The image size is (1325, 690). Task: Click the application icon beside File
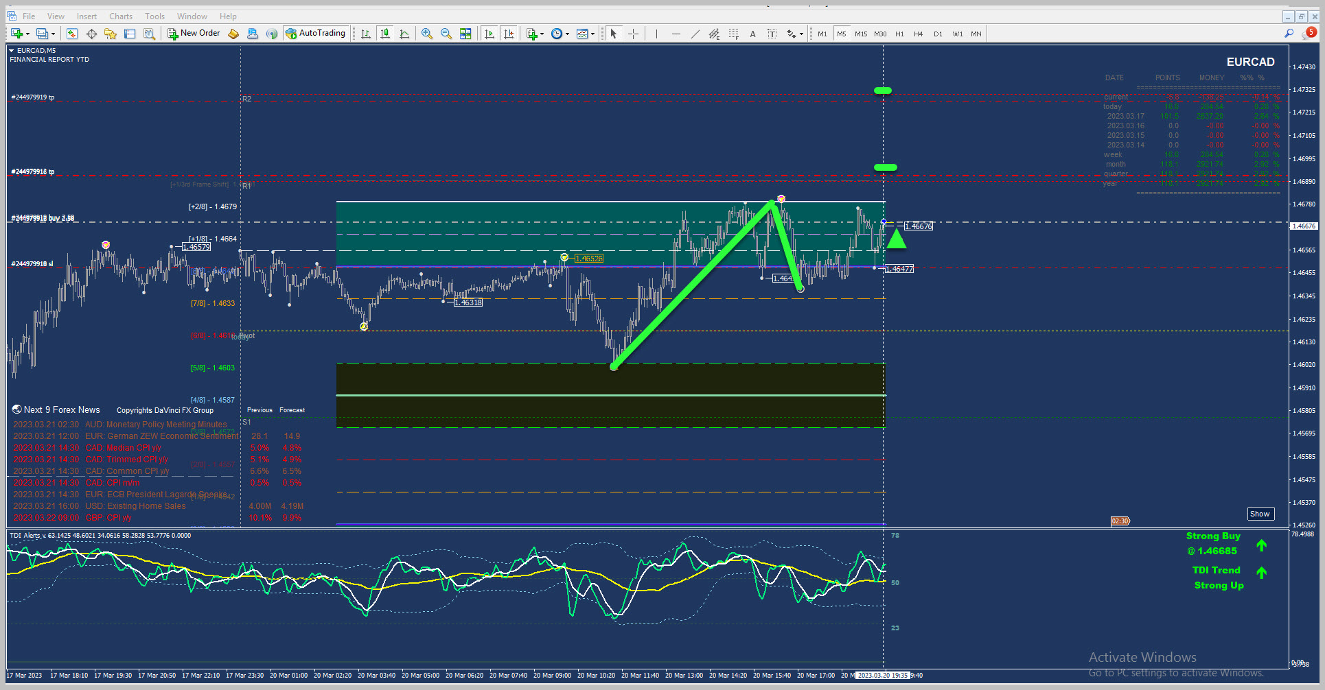click(x=11, y=16)
